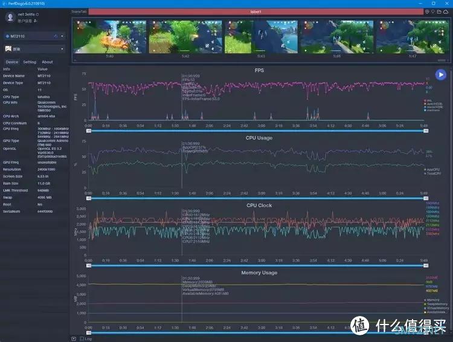The image size is (453, 342).
Task: Click the LMK Threshold row label
Action: pyautogui.click(x=15, y=190)
